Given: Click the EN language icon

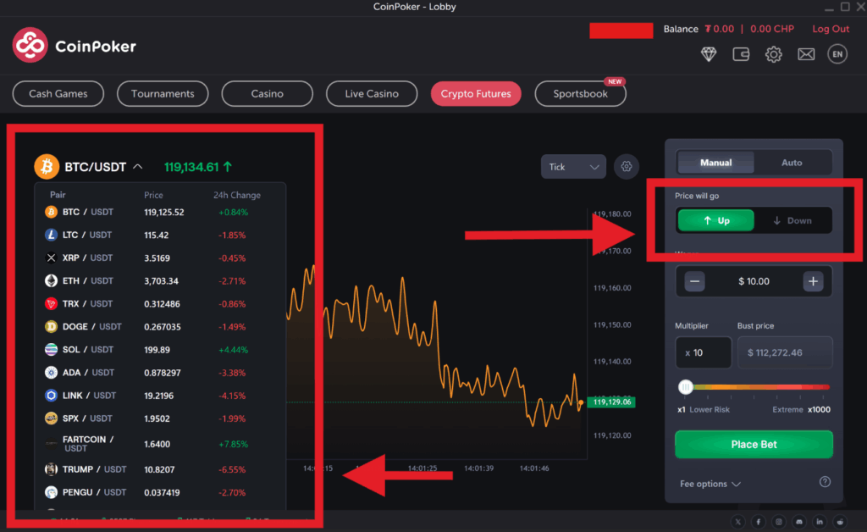Looking at the screenshot, I should click(x=837, y=53).
